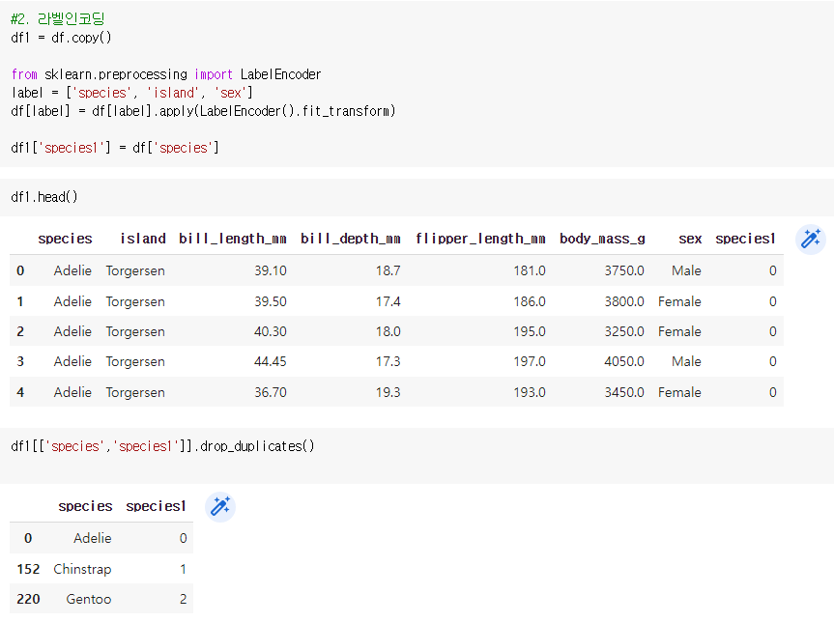Select the 44.45 bill length cell

[271, 361]
